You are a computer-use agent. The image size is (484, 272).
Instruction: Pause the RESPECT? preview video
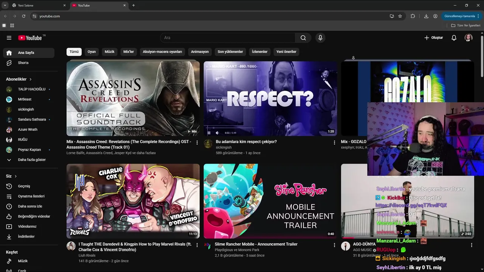[x=209, y=133]
